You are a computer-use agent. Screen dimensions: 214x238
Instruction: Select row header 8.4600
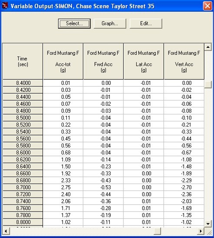(23, 104)
